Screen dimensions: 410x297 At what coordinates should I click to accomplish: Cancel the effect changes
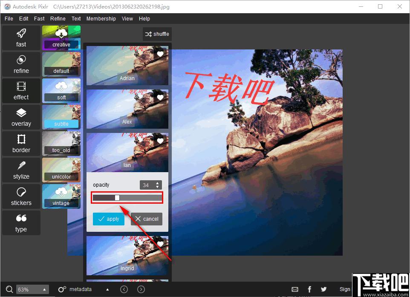pyautogui.click(x=147, y=219)
